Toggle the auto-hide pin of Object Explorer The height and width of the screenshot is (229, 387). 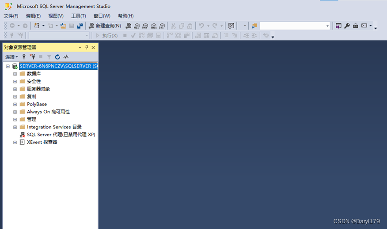click(x=87, y=47)
